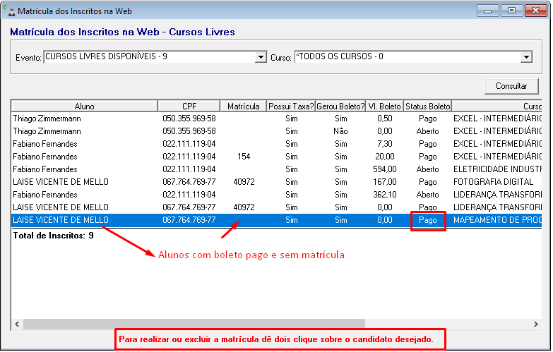Maximize the Matrícula dos Inscritos window
The height and width of the screenshot is (352, 553).
(511, 11)
